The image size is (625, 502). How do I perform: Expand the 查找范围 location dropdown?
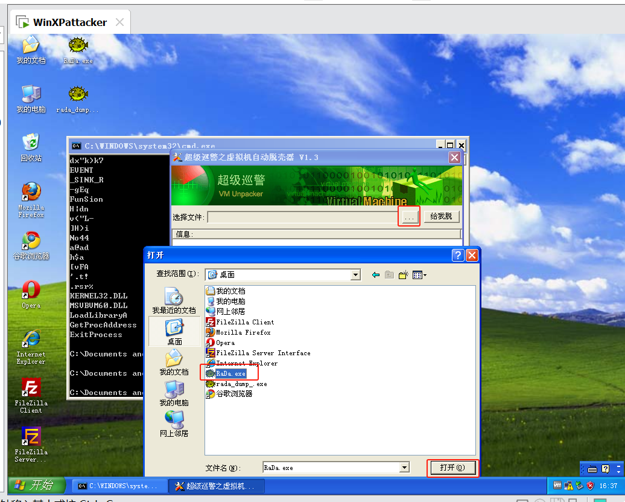(x=355, y=274)
